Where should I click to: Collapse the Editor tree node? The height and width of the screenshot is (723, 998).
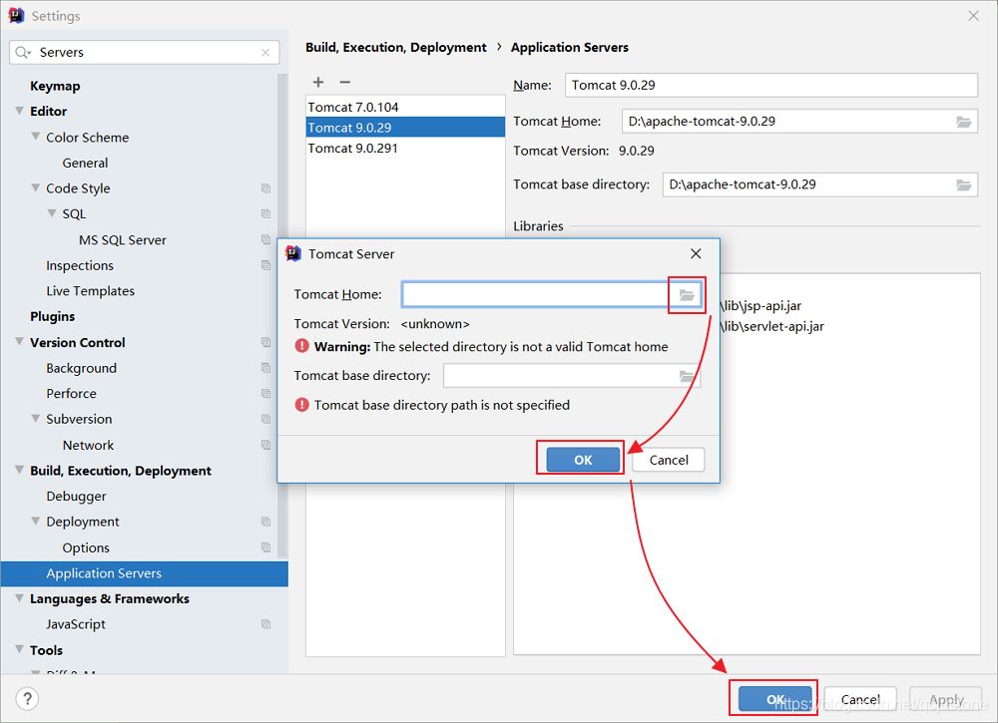click(20, 112)
